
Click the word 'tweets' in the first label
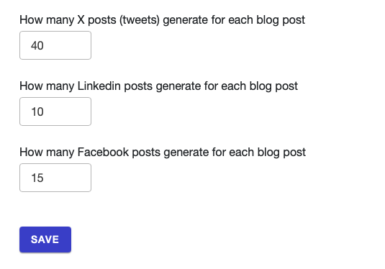point(140,20)
